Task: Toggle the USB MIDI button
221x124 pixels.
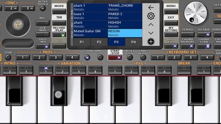Action: pyautogui.click(x=42, y=34)
